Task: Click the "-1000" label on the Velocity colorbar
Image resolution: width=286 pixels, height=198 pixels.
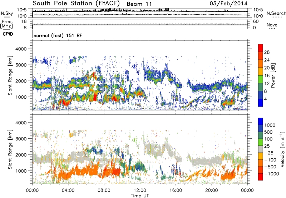Action: [272, 174]
